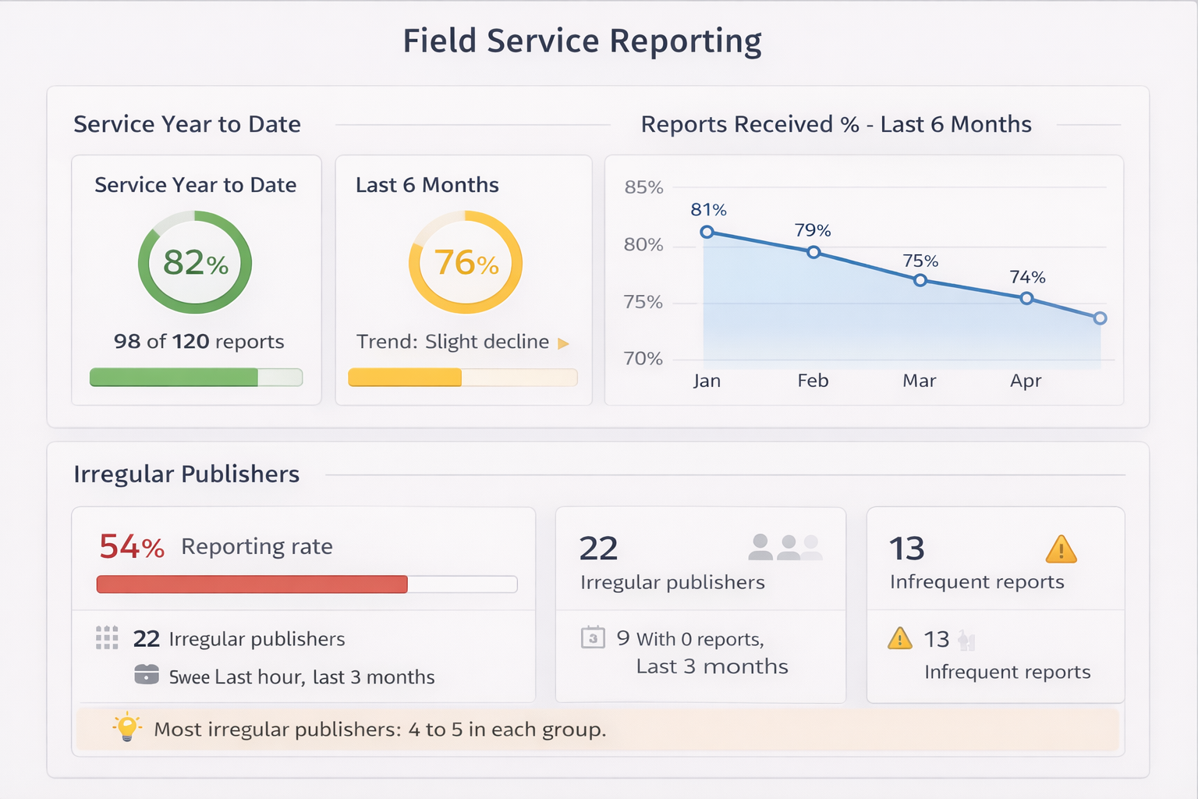Click the green 98 of 120 reports progress bar
The width and height of the screenshot is (1198, 799).
(x=196, y=378)
